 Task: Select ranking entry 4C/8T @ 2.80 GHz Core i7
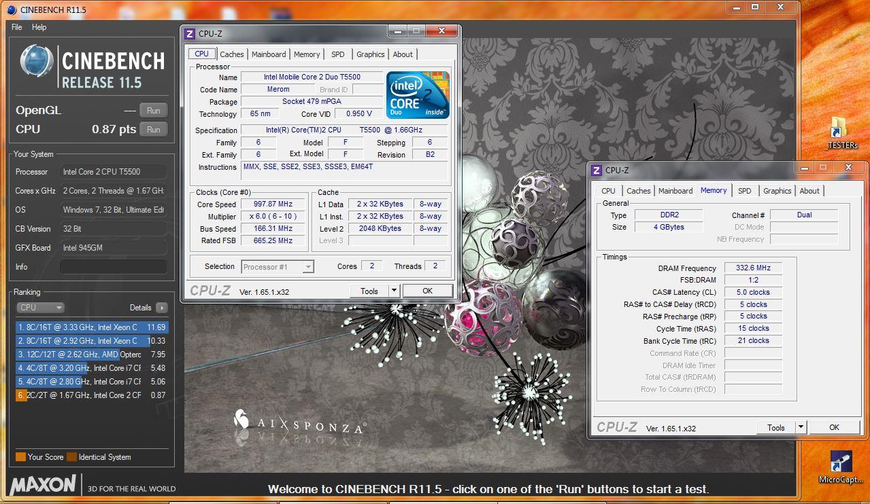coord(91,381)
